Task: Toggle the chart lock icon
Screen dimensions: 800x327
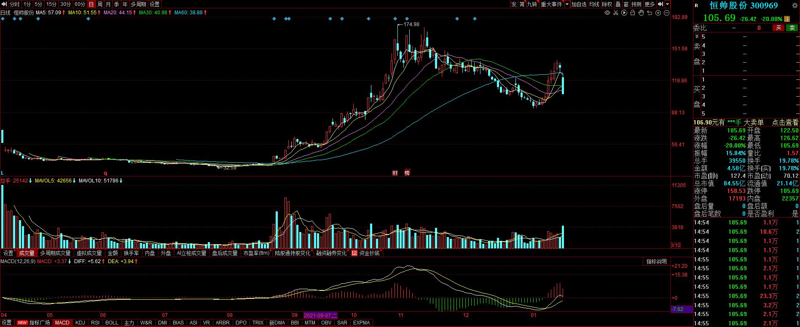Action: point(633,13)
